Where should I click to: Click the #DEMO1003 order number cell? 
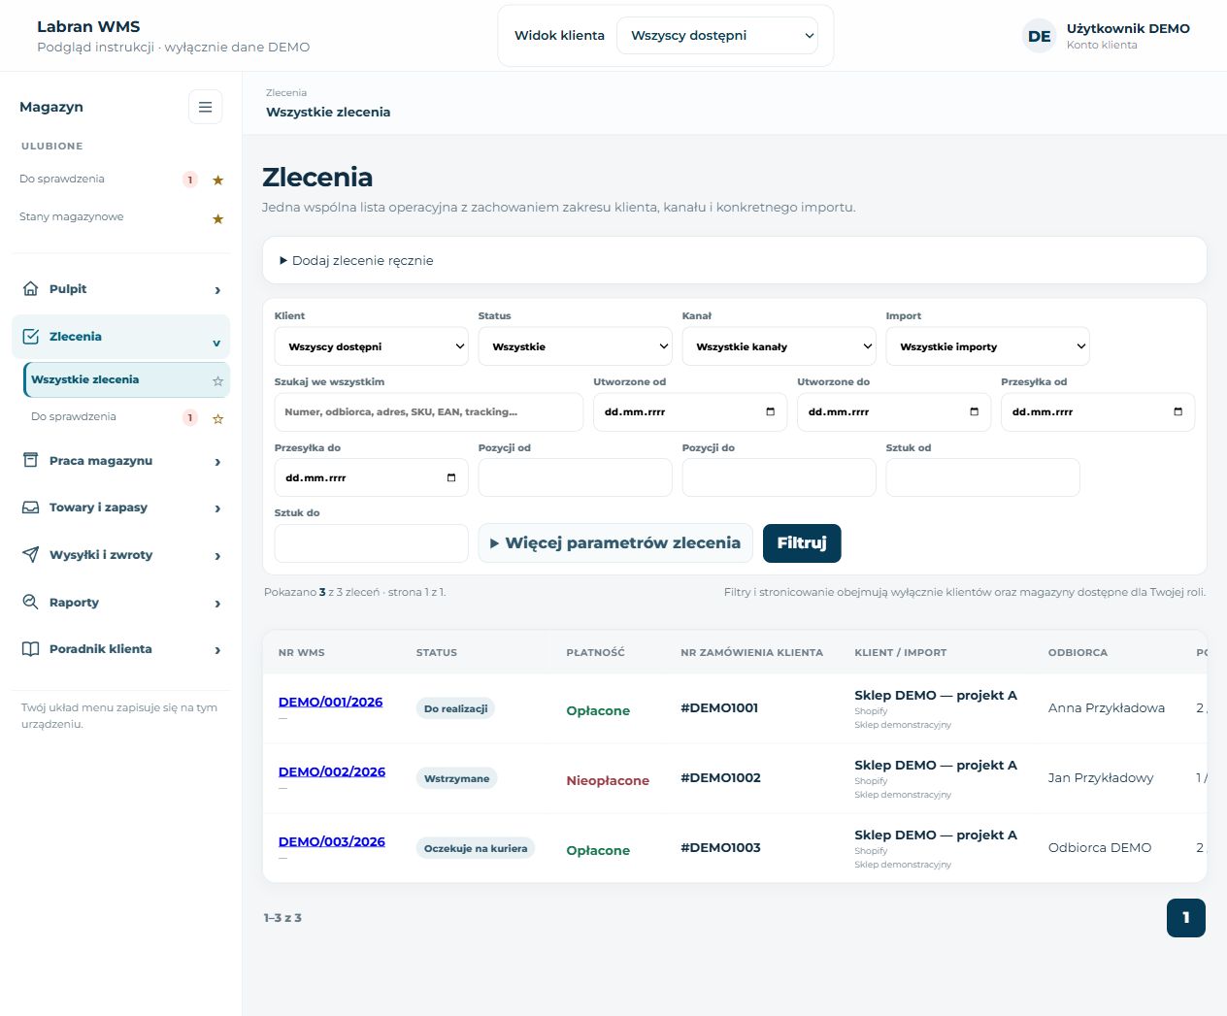pyautogui.click(x=721, y=847)
